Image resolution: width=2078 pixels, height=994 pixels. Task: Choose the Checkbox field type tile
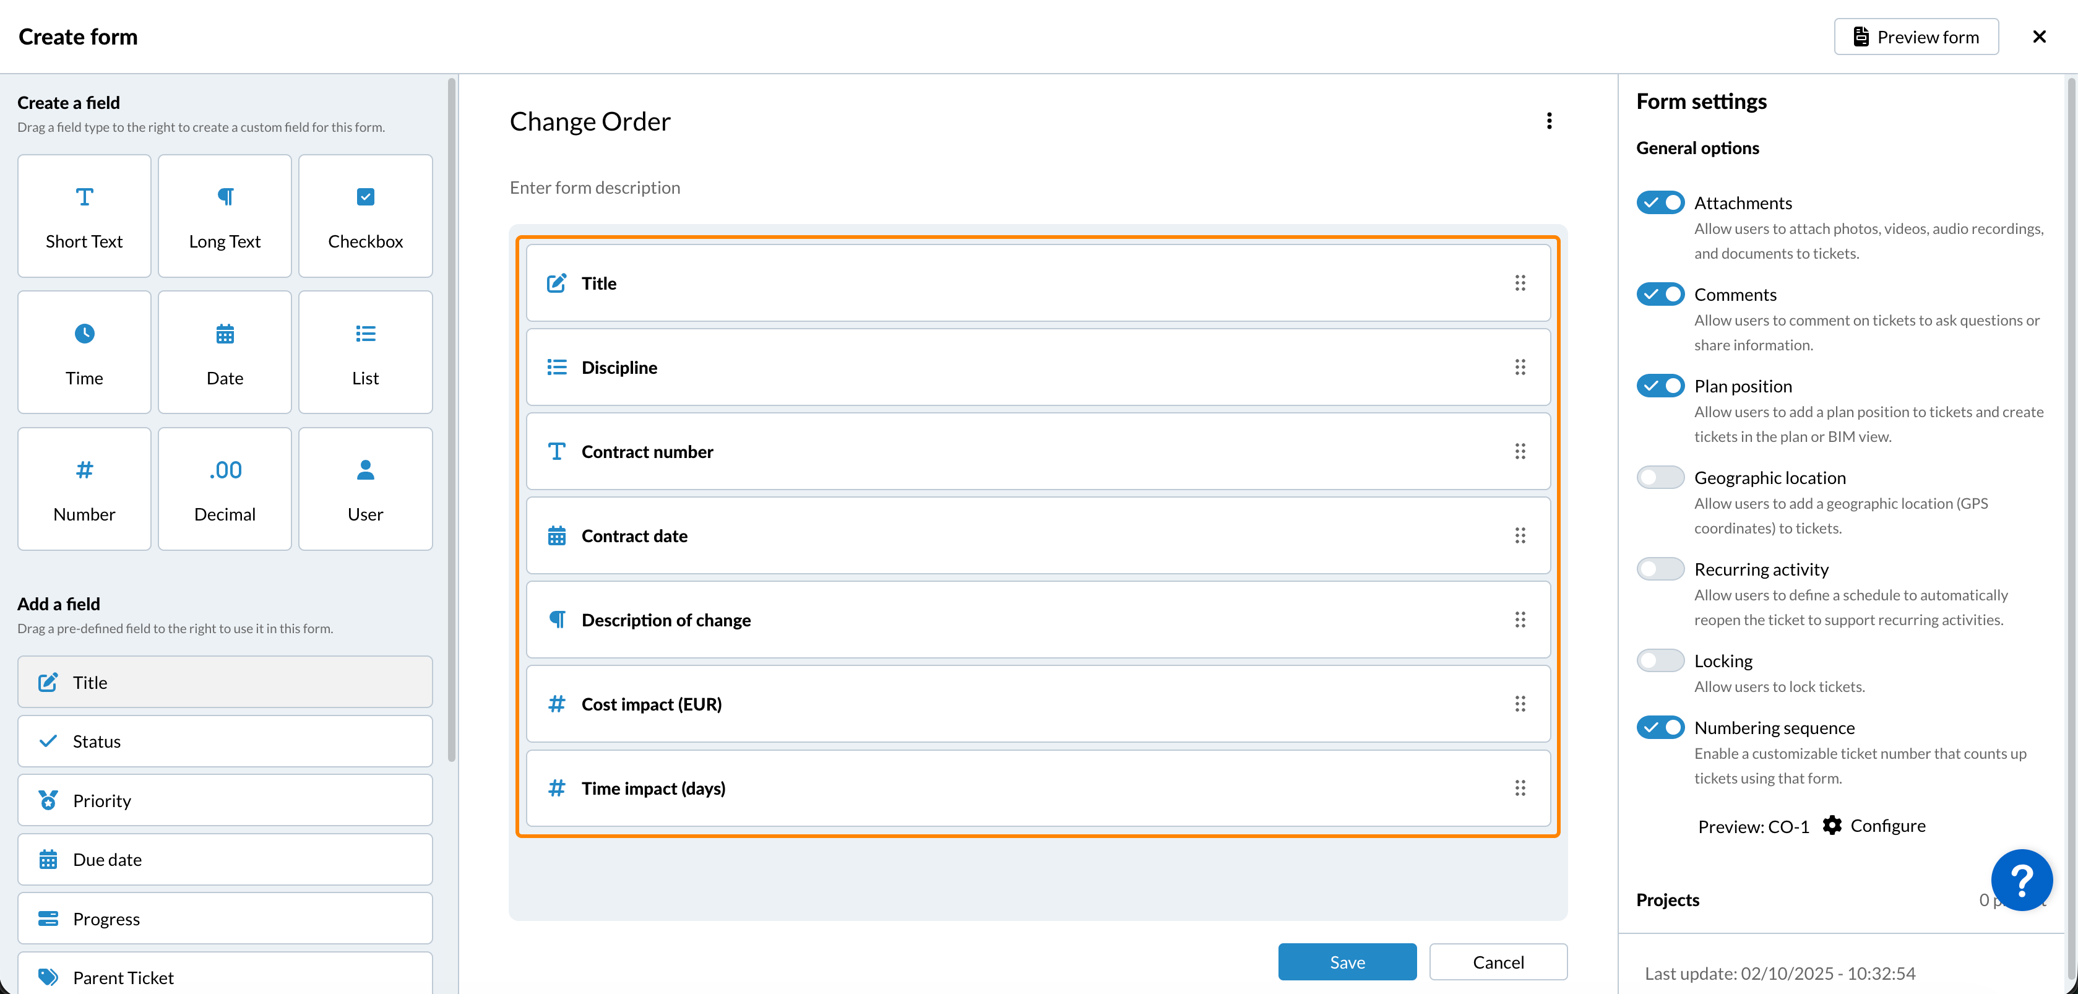(x=364, y=216)
